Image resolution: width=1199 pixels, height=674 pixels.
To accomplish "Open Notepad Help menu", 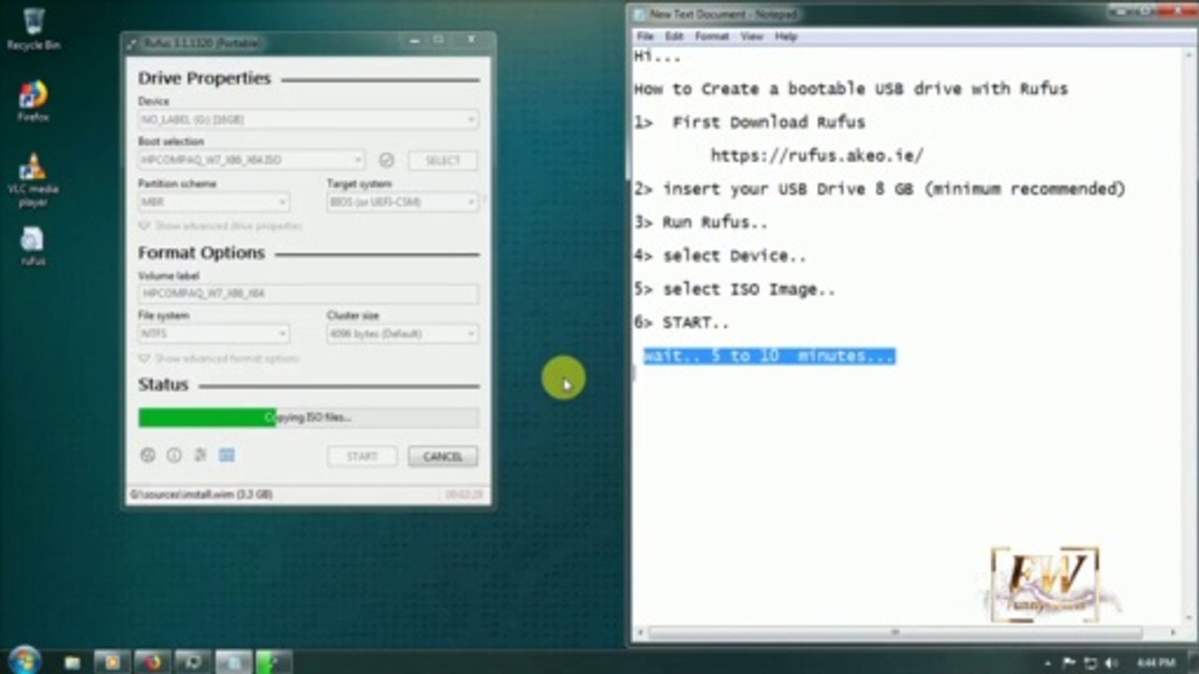I will pos(786,37).
